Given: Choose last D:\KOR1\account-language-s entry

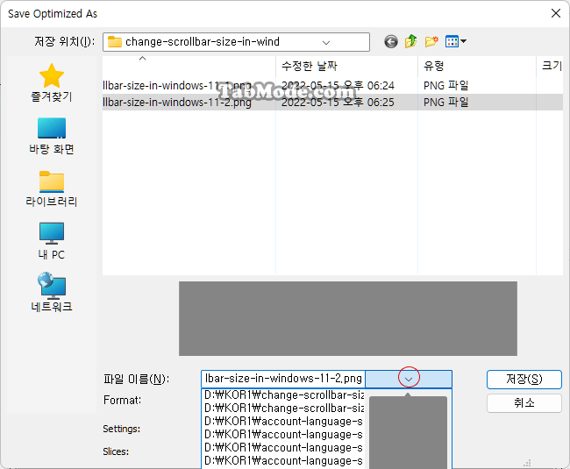Looking at the screenshot, I should coord(284,460).
